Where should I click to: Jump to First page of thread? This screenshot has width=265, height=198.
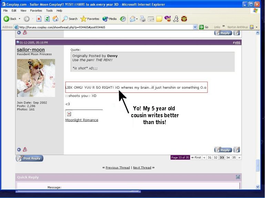coord(196,157)
